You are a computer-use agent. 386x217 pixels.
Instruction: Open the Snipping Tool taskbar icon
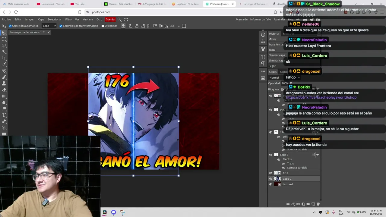coord(122,212)
